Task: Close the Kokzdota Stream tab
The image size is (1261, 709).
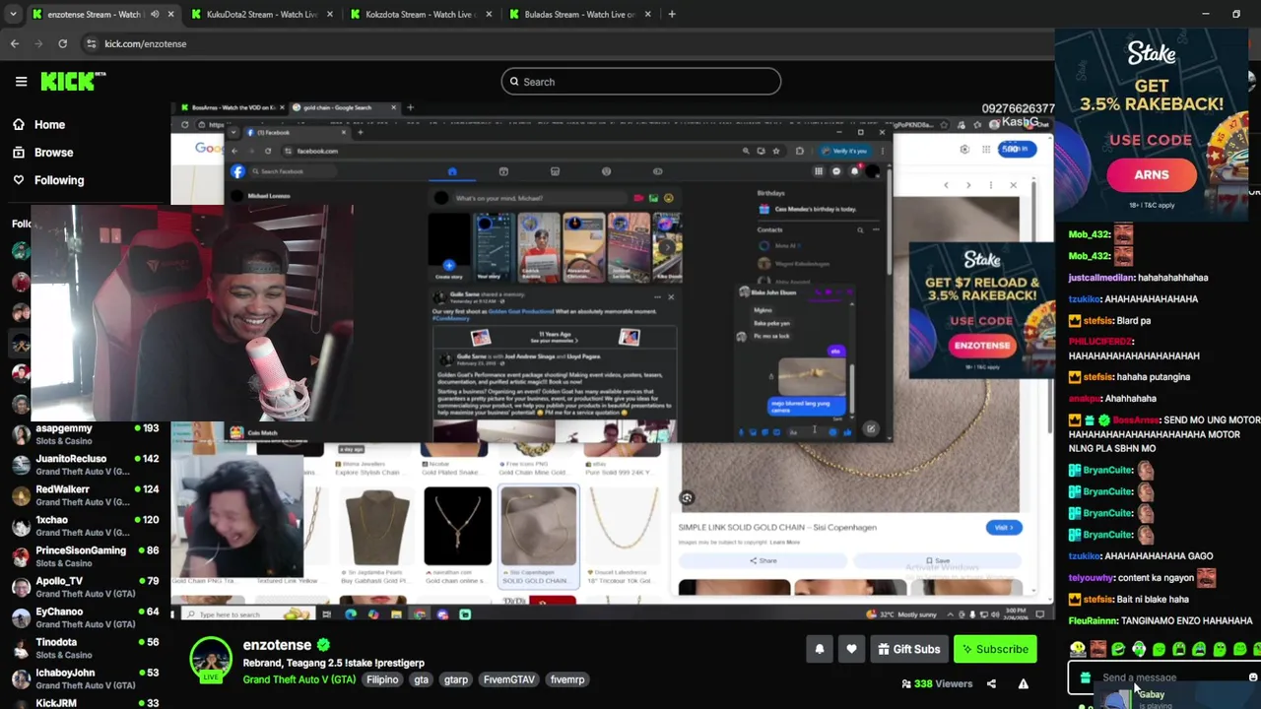Action: [489, 15]
